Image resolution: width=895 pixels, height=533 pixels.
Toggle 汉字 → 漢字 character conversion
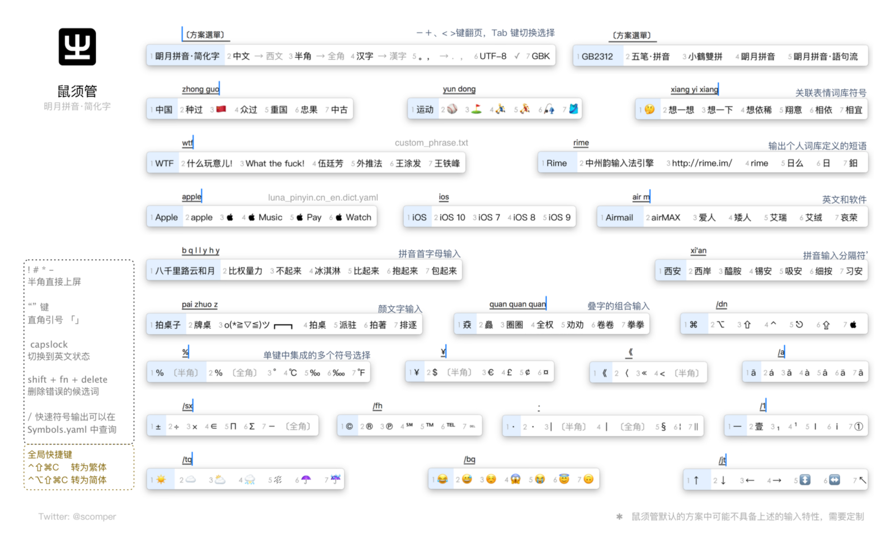click(x=381, y=56)
